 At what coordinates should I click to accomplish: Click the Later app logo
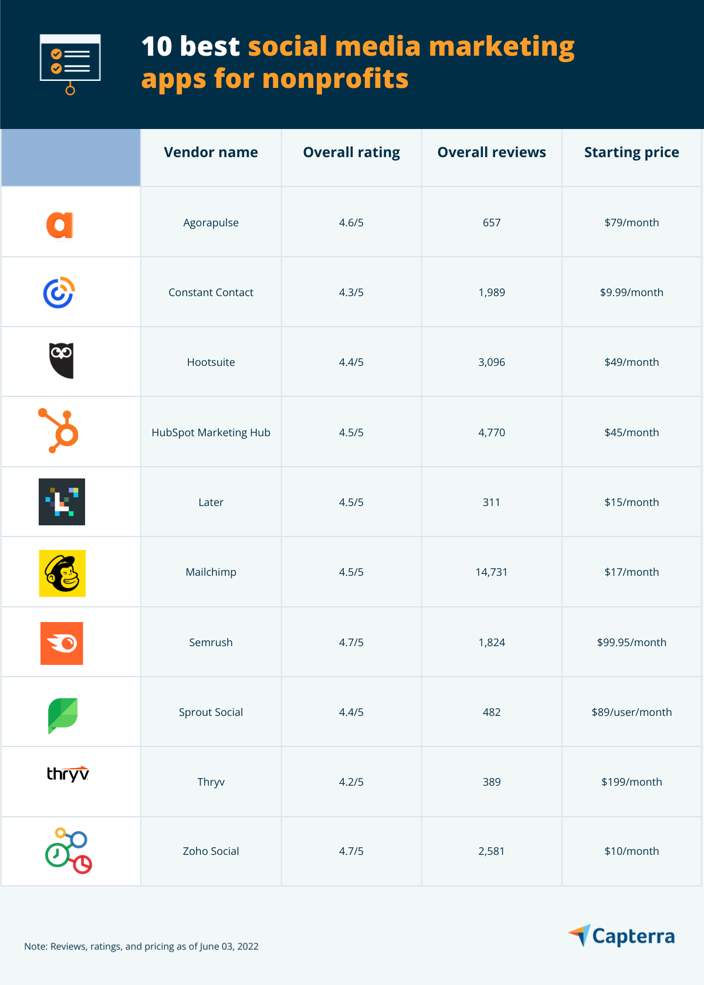(62, 502)
